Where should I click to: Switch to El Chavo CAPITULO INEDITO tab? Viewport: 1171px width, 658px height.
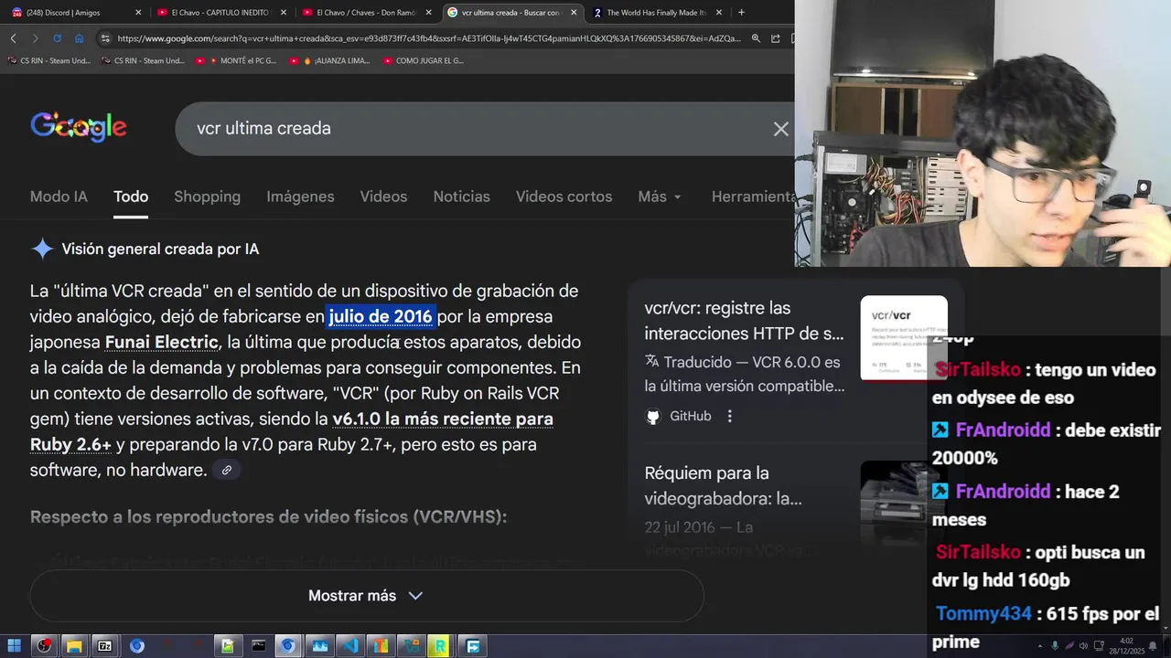click(x=218, y=13)
